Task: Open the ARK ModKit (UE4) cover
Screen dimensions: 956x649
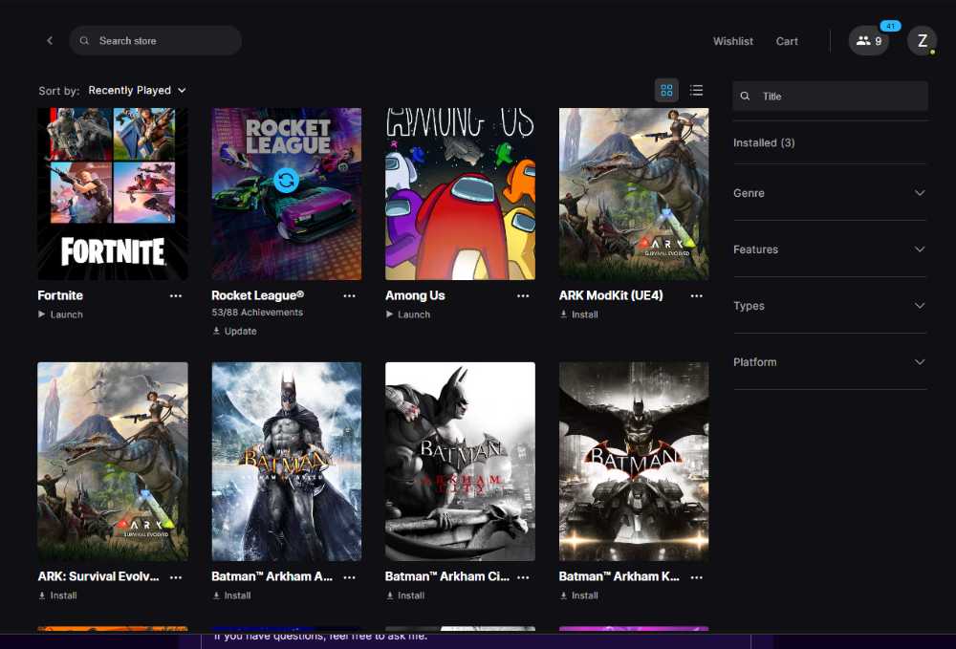Action: click(x=634, y=194)
